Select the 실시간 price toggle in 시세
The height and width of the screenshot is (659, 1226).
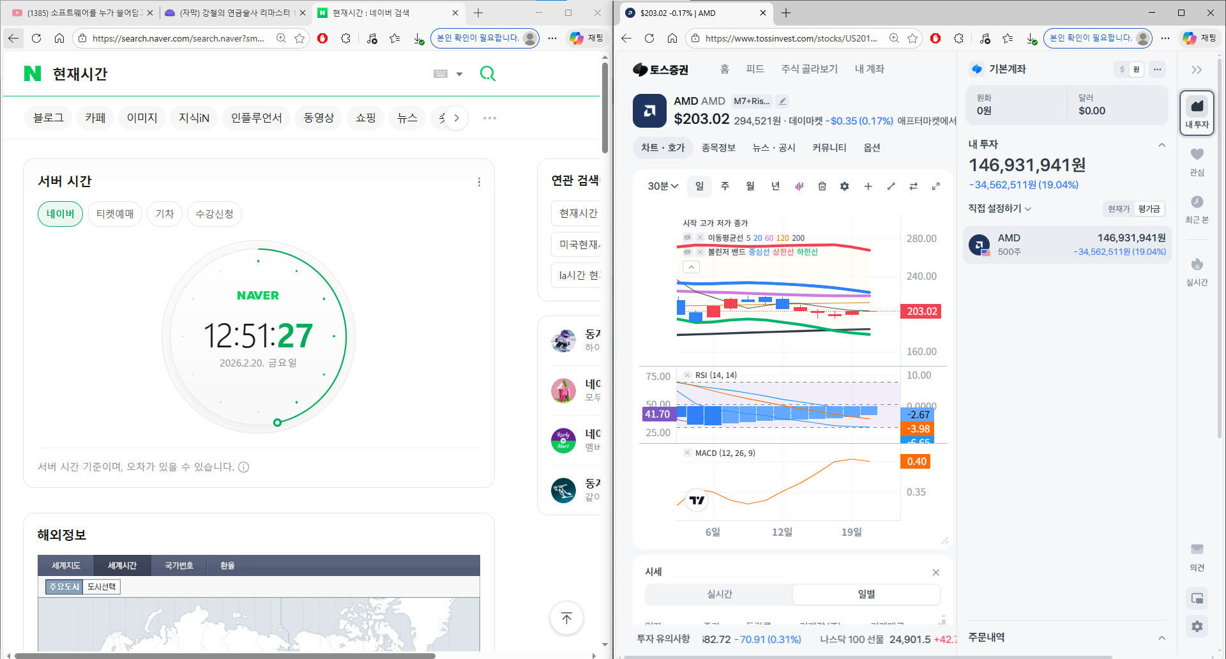(719, 595)
